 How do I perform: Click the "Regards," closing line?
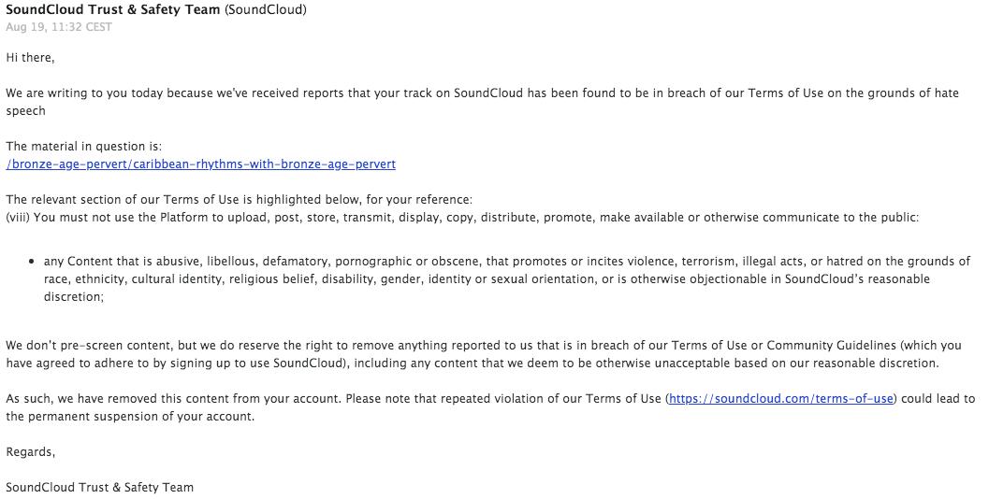[30, 452]
